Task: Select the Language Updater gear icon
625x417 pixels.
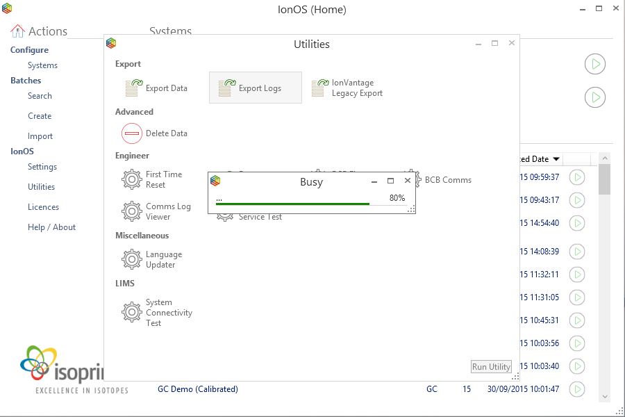Action: coord(132,260)
